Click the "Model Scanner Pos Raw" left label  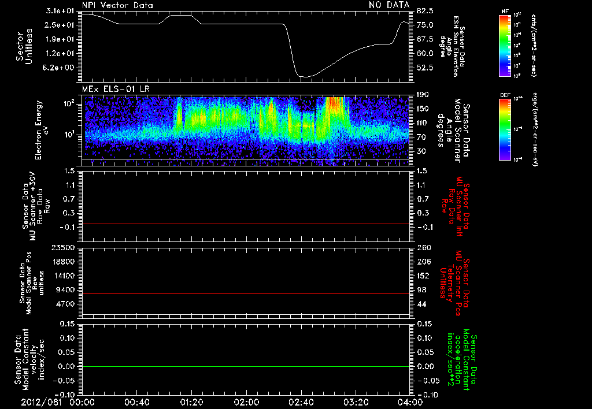point(32,283)
